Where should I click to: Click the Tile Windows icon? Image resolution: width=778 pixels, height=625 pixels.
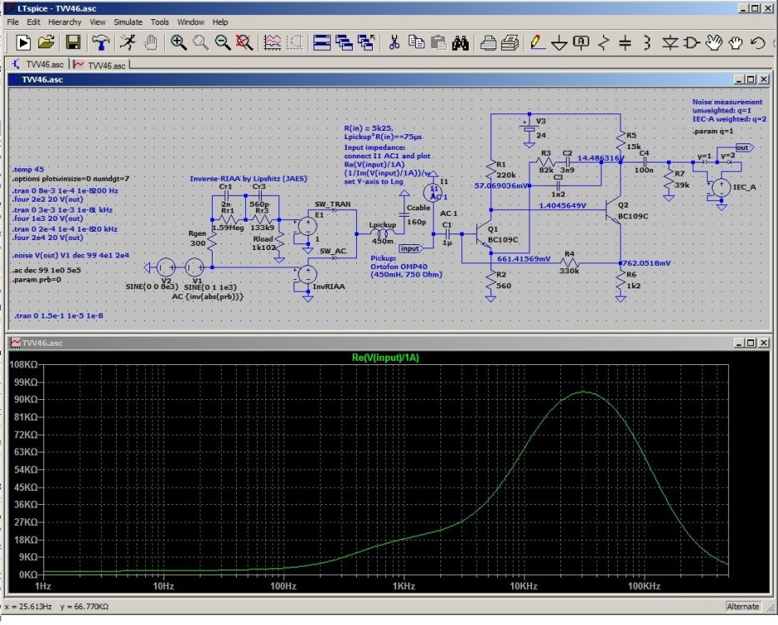point(322,42)
